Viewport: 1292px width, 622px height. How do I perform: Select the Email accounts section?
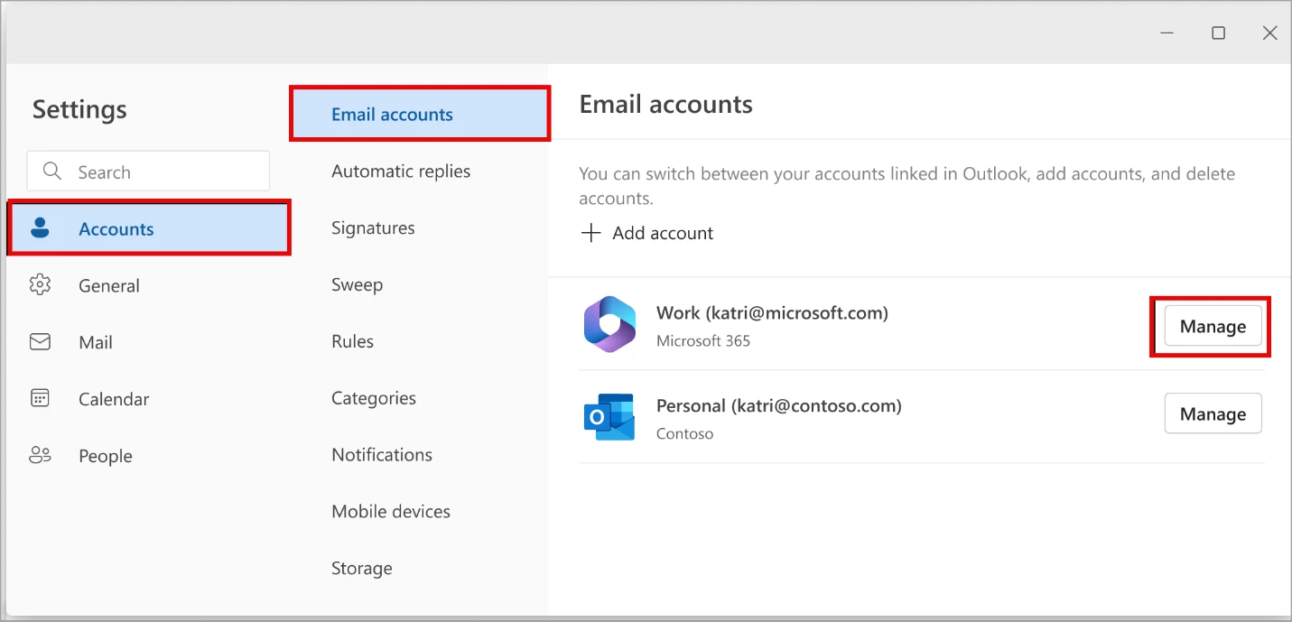point(420,114)
